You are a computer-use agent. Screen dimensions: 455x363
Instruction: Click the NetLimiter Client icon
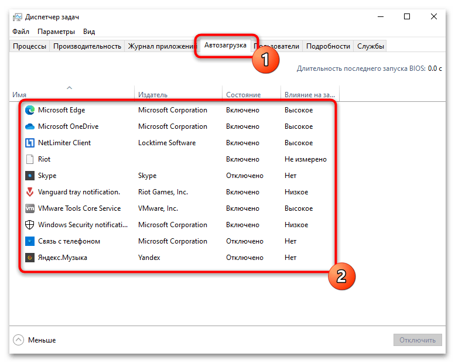30,143
